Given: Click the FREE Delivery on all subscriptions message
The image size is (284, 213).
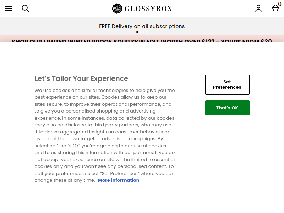Looking at the screenshot, I should (x=142, y=26).
